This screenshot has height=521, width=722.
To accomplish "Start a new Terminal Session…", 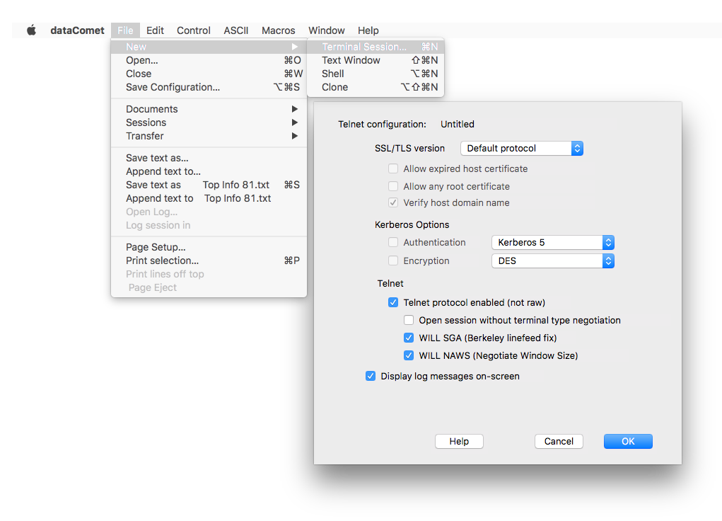I will click(x=375, y=47).
